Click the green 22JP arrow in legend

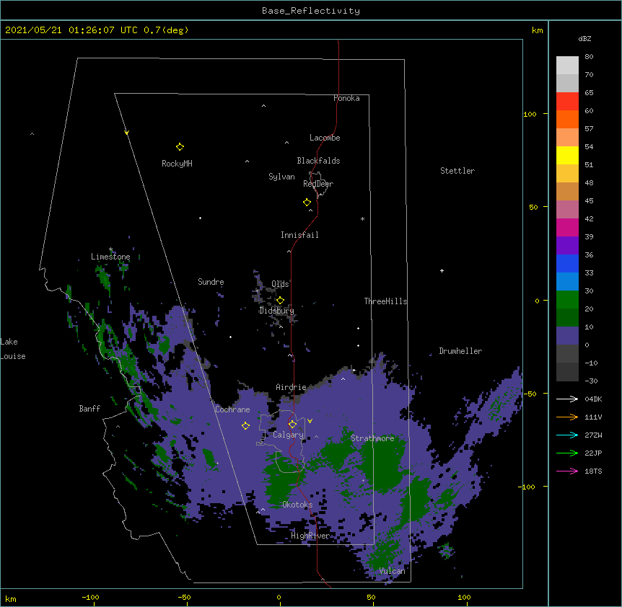tap(567, 453)
